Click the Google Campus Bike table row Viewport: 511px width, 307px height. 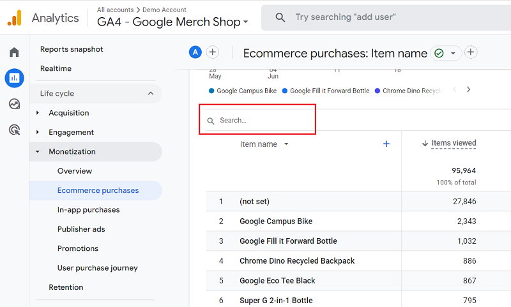(358, 221)
